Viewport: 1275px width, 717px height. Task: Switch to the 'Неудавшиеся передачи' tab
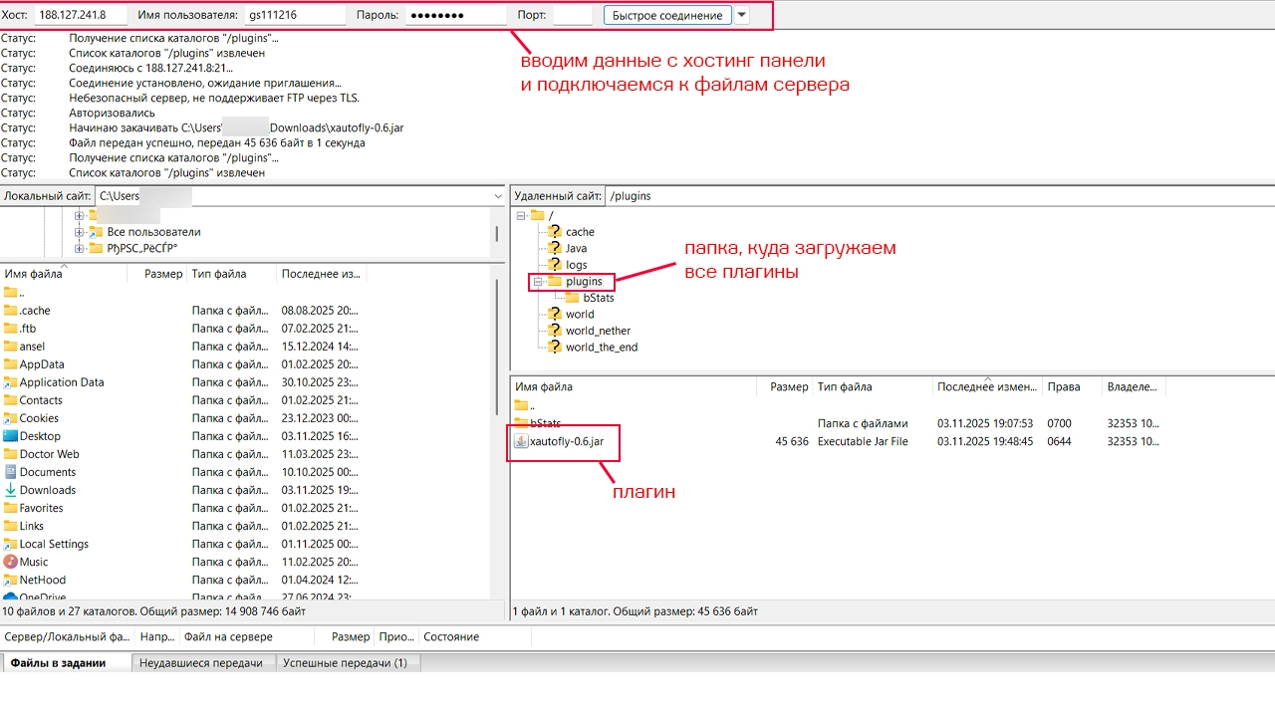coord(201,663)
